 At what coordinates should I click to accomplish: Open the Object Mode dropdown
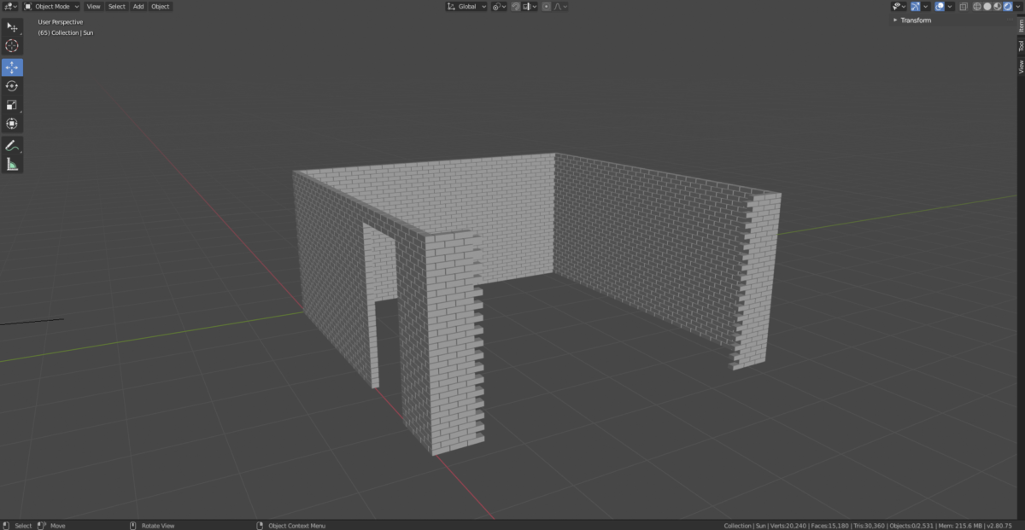tap(51, 7)
